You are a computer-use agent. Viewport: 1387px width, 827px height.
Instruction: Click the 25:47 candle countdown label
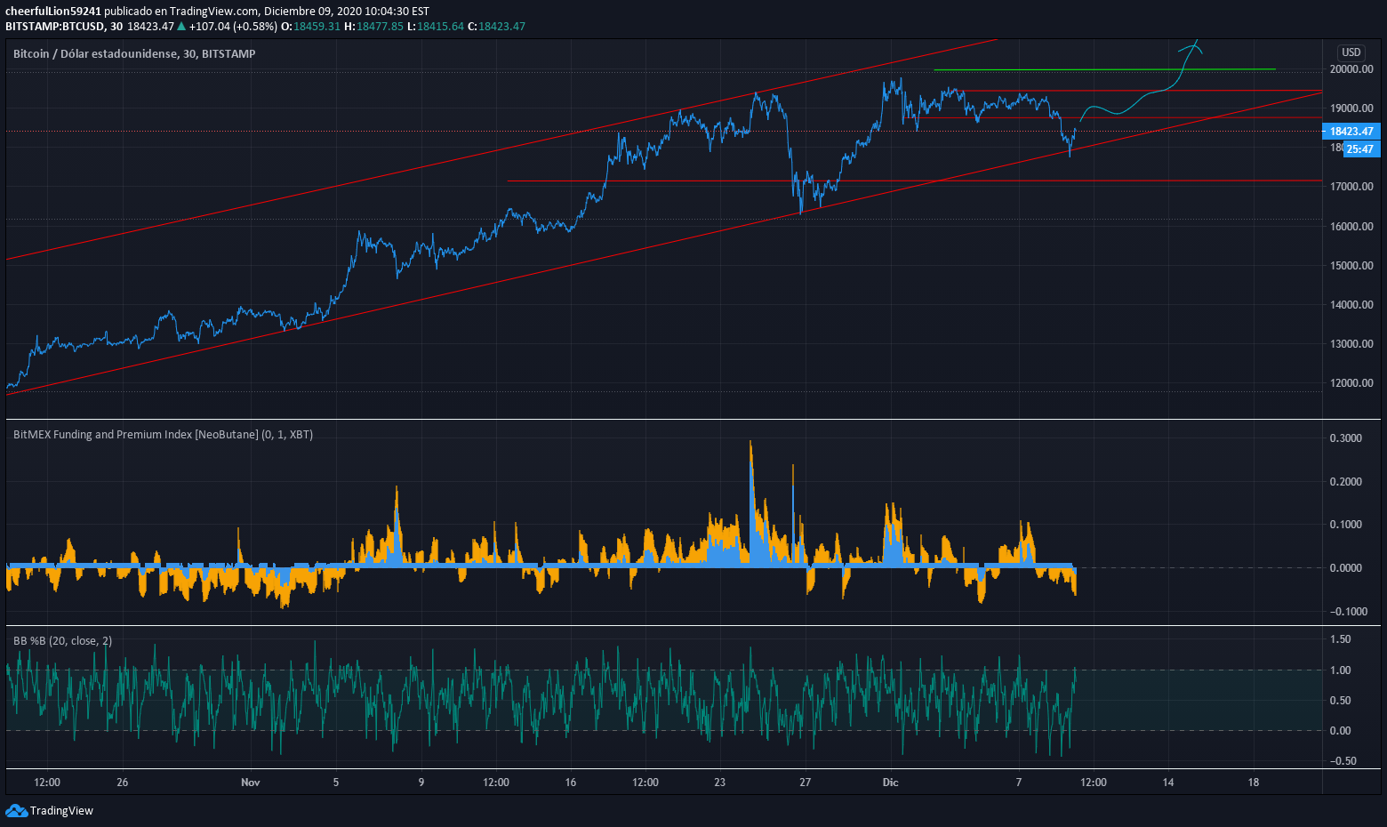(x=1360, y=149)
